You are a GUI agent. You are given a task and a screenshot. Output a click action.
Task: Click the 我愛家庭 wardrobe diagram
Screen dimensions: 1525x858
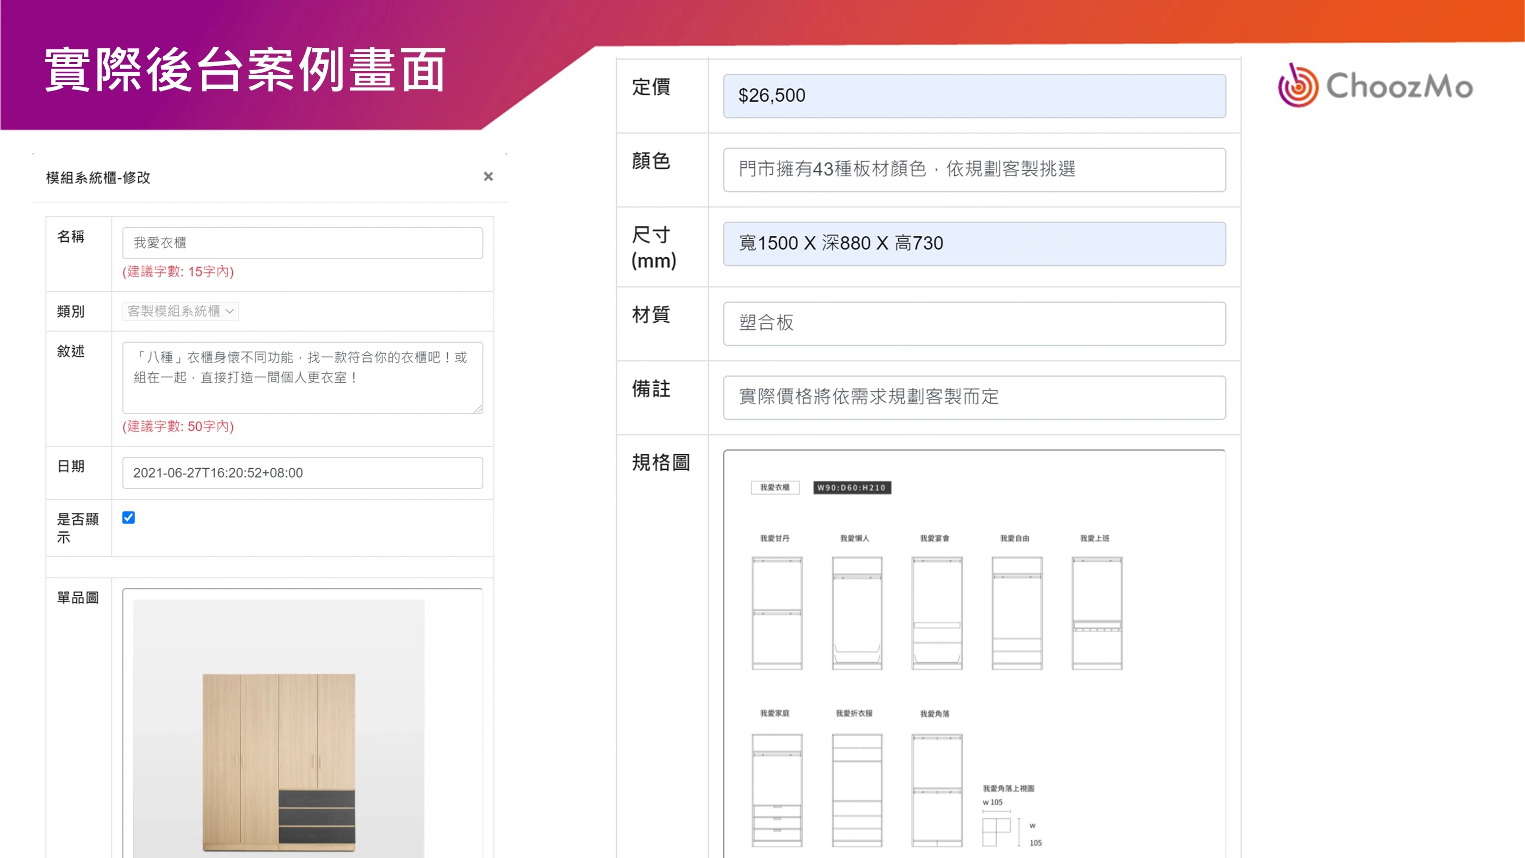[x=777, y=789]
